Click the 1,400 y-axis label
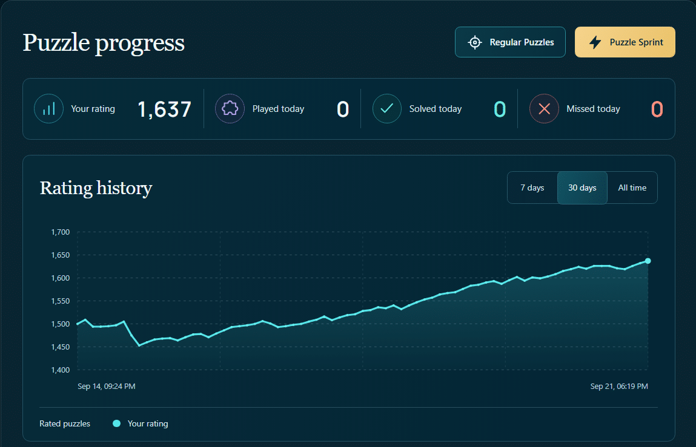Image resolution: width=696 pixels, height=447 pixels. click(61, 370)
